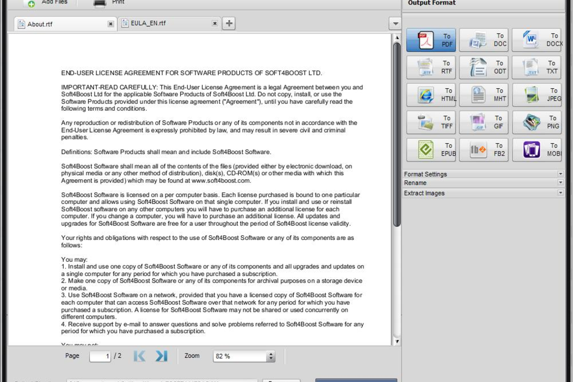
Task: Click the document vertical scrollbar thumb
Action: 397,134
